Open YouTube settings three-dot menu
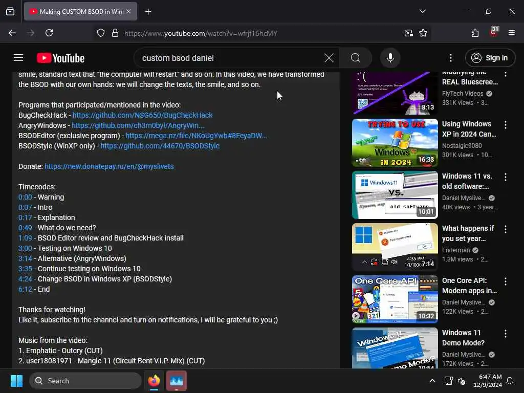The height and width of the screenshot is (393, 524). (x=450, y=58)
